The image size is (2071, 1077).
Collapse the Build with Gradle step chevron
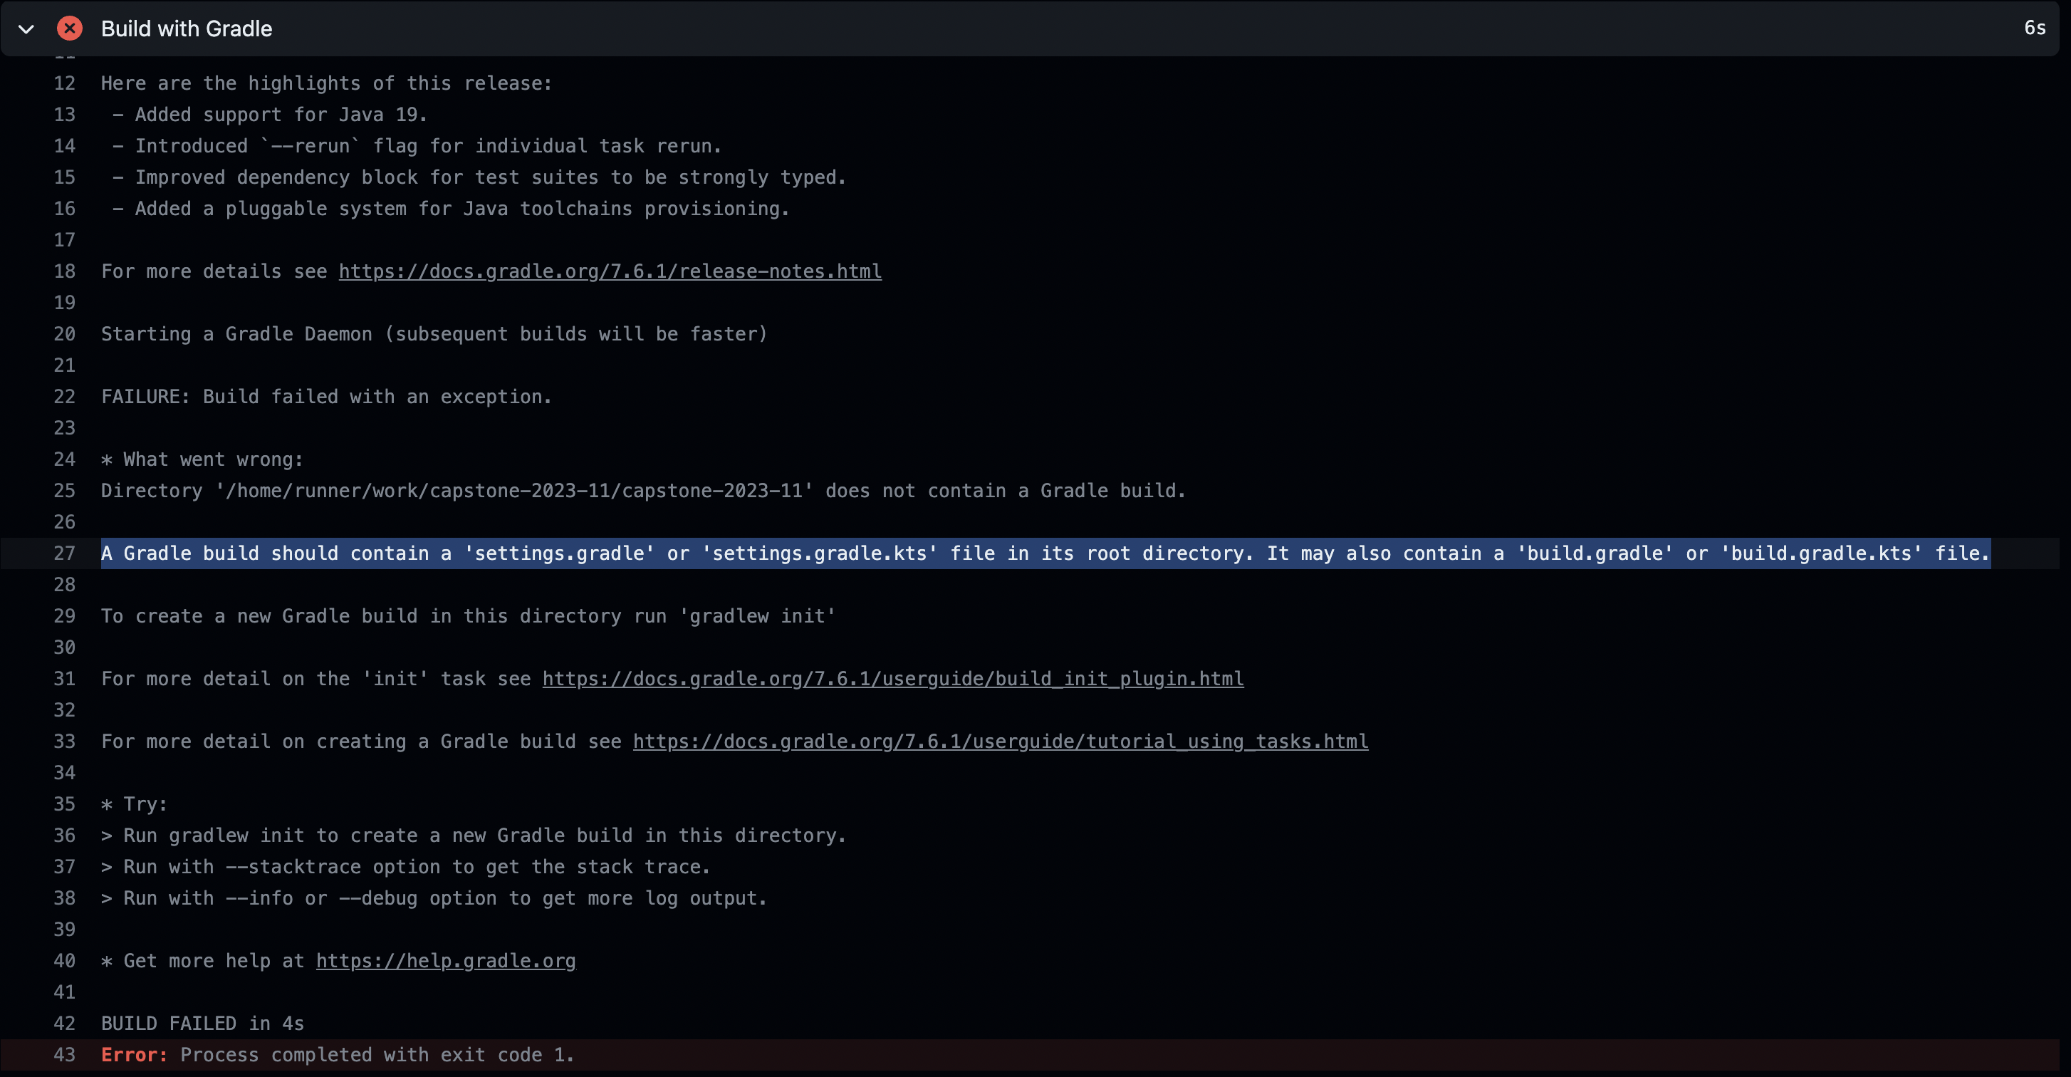point(26,29)
